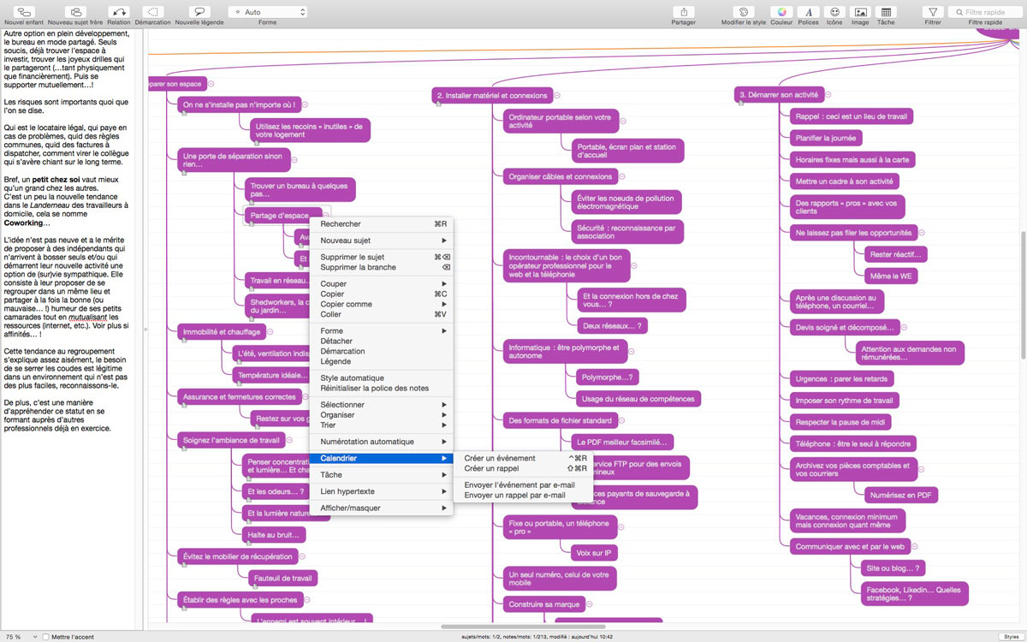The height and width of the screenshot is (642, 1027).
Task: Choose 'Envoyer l'événement par e-mail'
Action: (525, 484)
